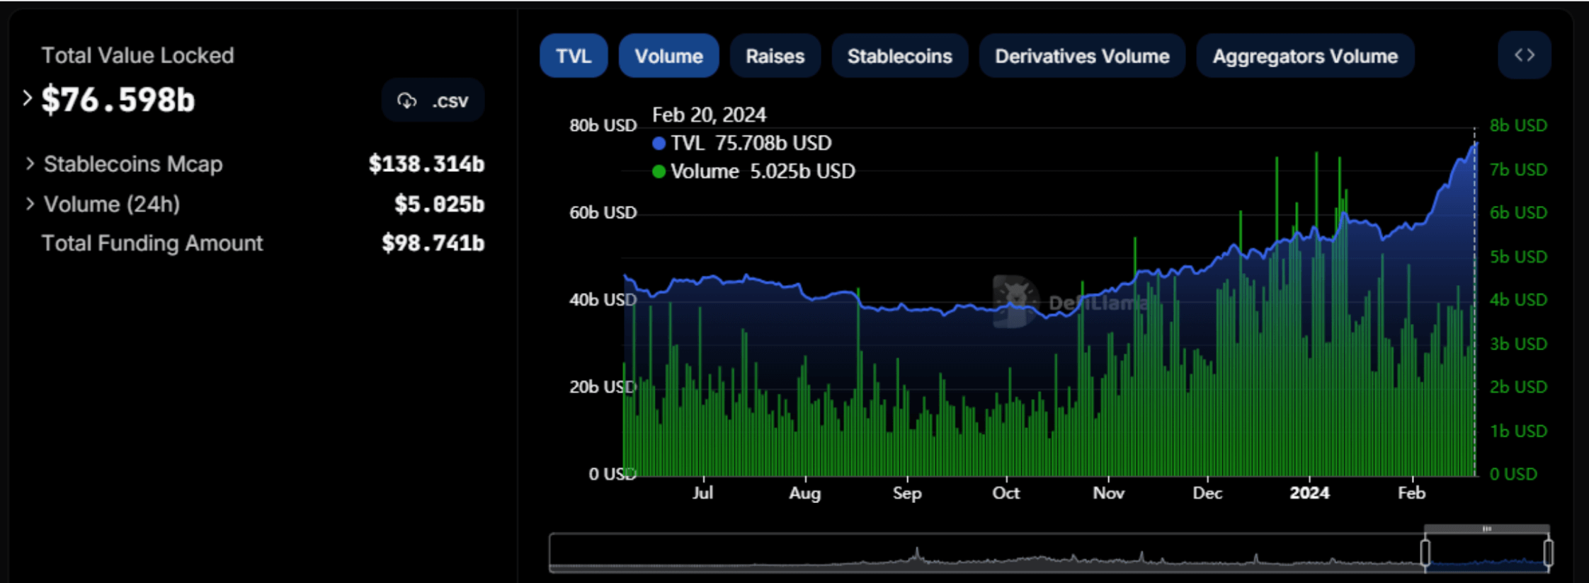The height and width of the screenshot is (583, 1589).
Task: Expand the Stablecoins Mcap row
Action: [x=30, y=163]
